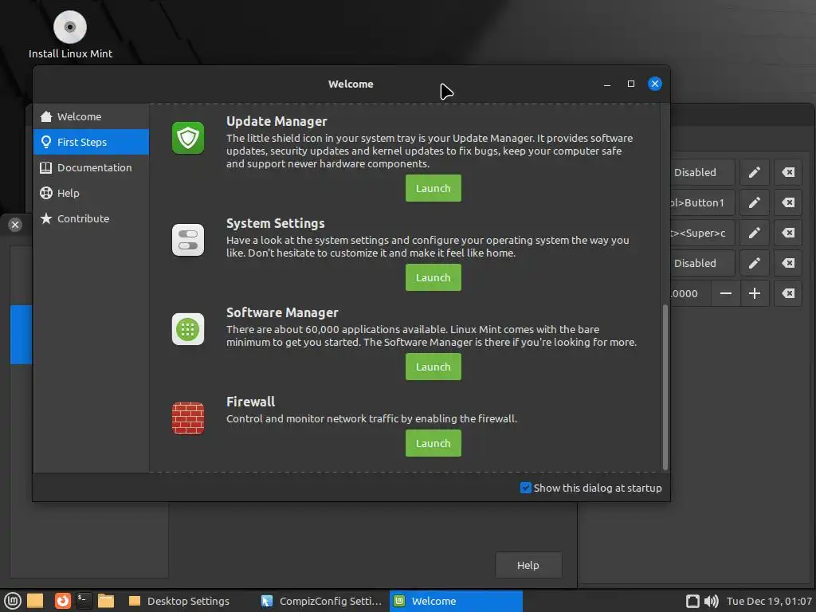The height and width of the screenshot is (612, 816).
Task: Click the Software Manager grid icon
Action: (x=188, y=329)
